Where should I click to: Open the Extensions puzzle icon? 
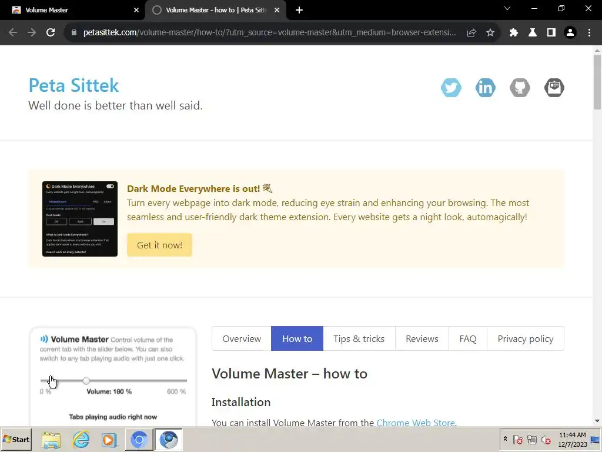[x=514, y=33]
